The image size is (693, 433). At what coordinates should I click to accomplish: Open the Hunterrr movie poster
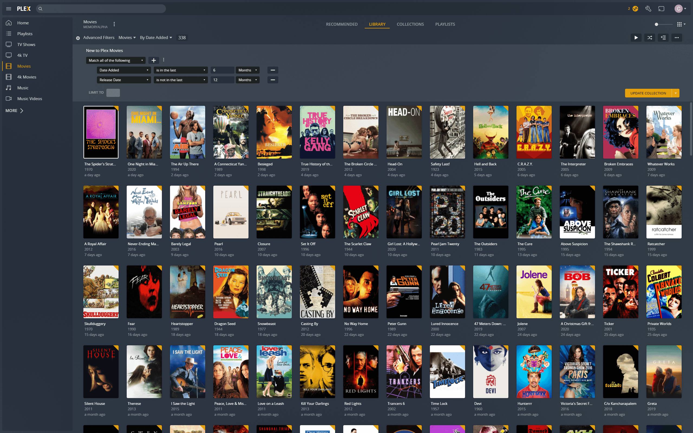tap(534, 371)
